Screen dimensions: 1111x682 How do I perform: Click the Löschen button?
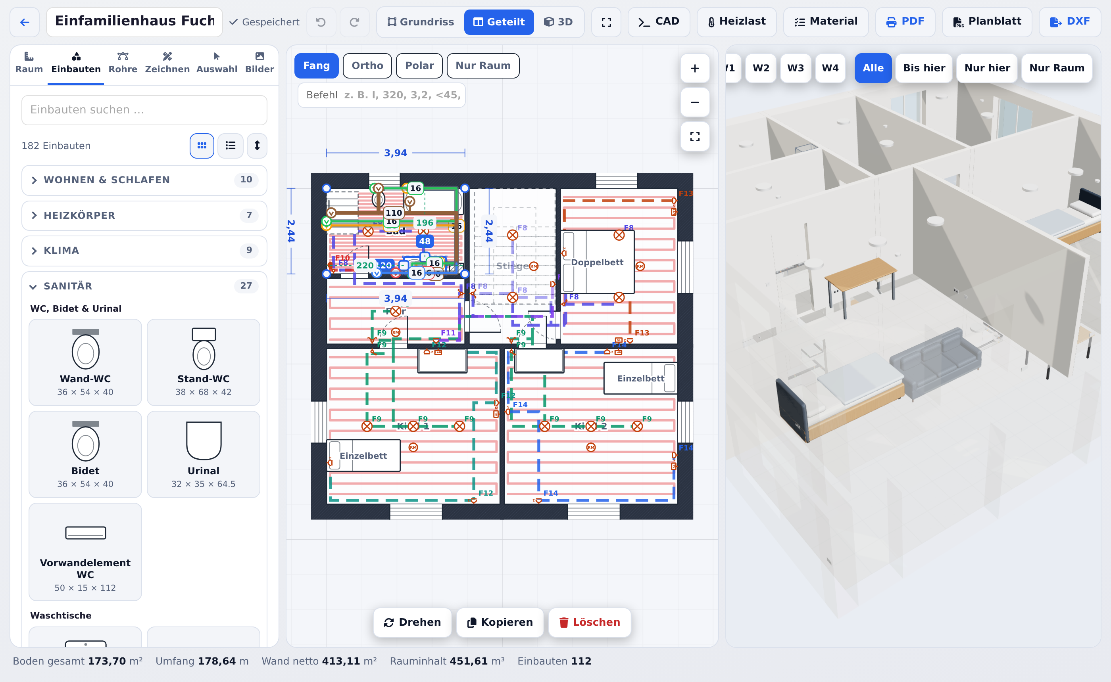pos(589,623)
